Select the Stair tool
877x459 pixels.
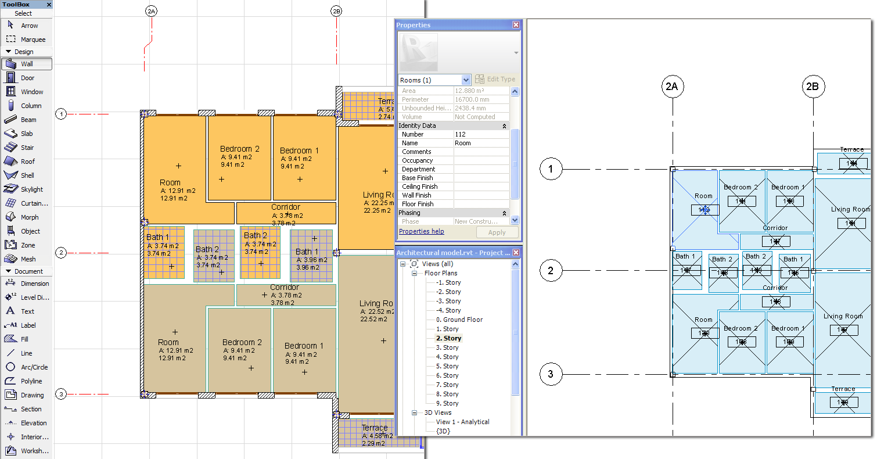pyautogui.click(x=27, y=148)
